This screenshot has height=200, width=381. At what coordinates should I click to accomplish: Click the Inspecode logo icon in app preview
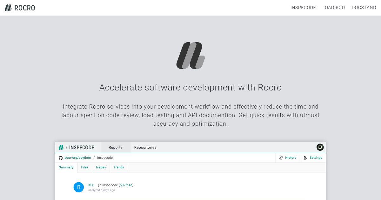point(61,147)
